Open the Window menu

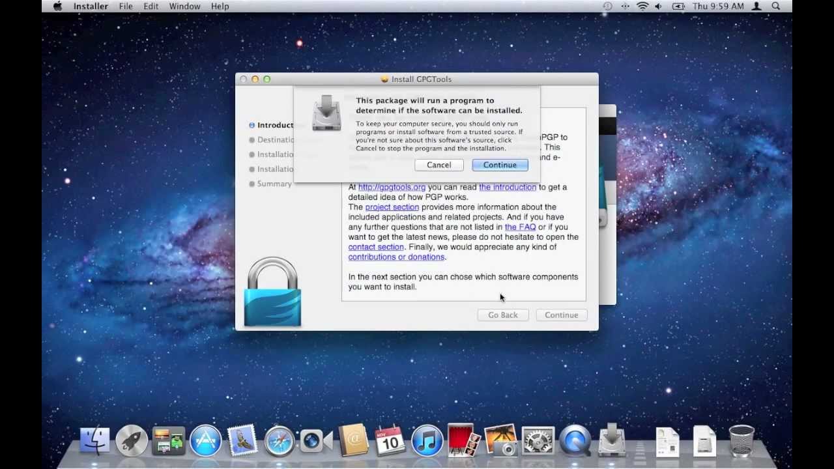[x=184, y=6]
